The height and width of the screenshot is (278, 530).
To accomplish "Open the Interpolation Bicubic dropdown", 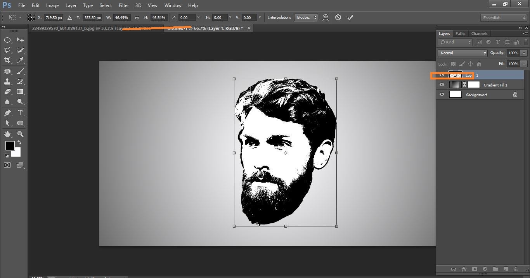I will (x=306, y=17).
